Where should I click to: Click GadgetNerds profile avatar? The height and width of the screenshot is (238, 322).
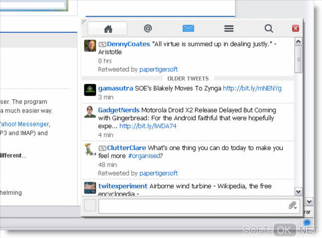click(x=90, y=112)
